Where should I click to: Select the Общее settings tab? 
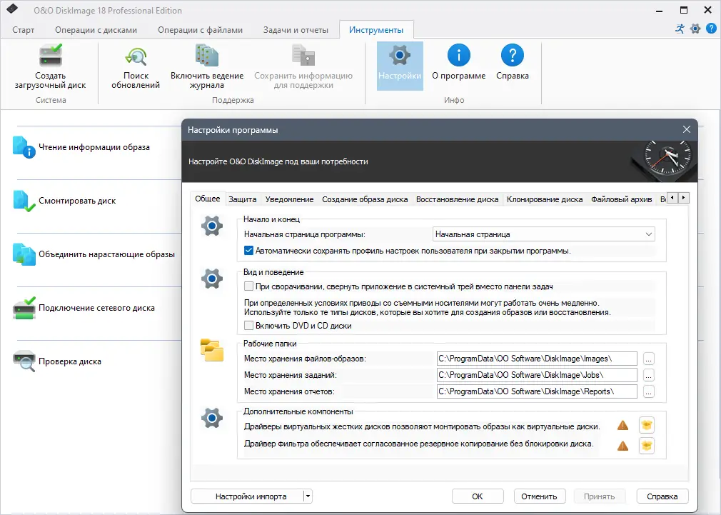tap(208, 199)
